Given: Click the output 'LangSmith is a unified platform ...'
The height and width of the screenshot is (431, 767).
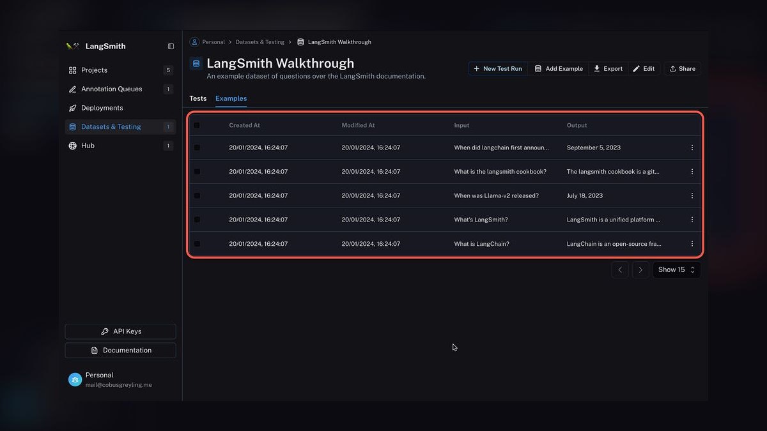Looking at the screenshot, I should point(614,220).
